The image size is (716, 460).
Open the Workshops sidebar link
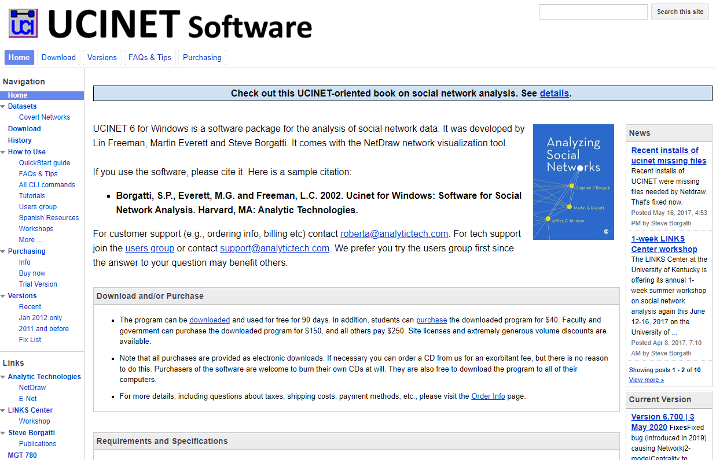pos(36,229)
